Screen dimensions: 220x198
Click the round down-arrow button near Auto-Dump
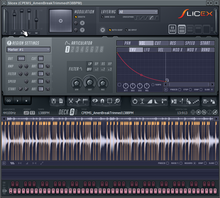tap(103, 30)
